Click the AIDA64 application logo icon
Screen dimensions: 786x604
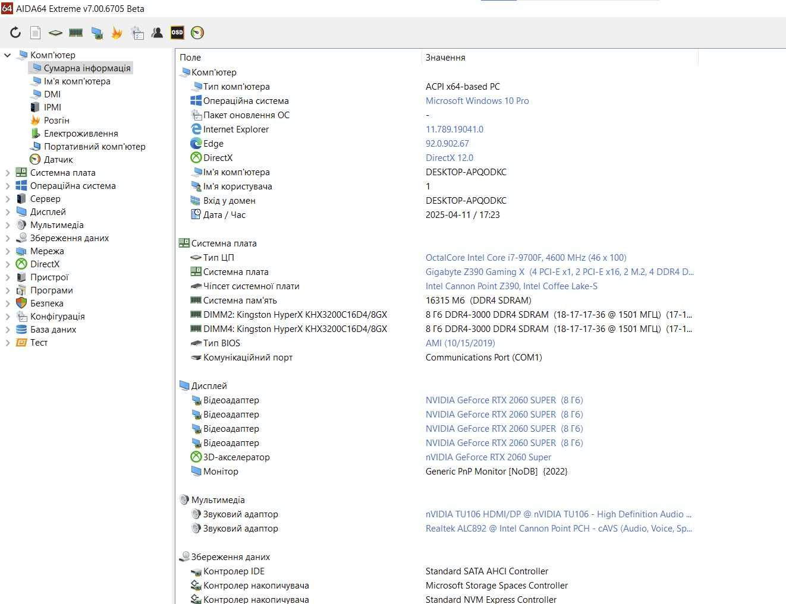[7, 8]
